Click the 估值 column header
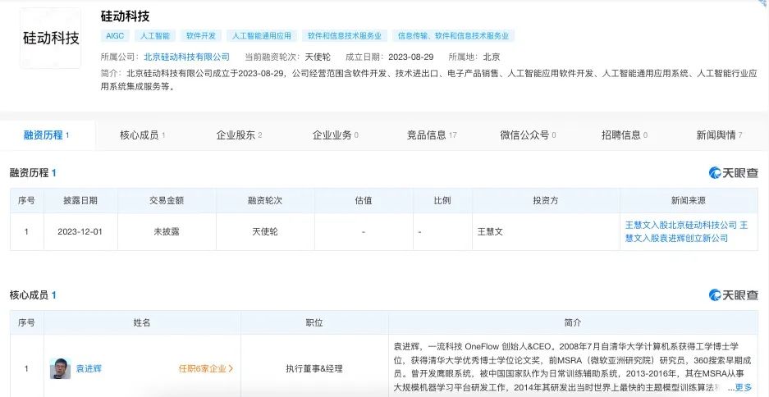 click(364, 200)
